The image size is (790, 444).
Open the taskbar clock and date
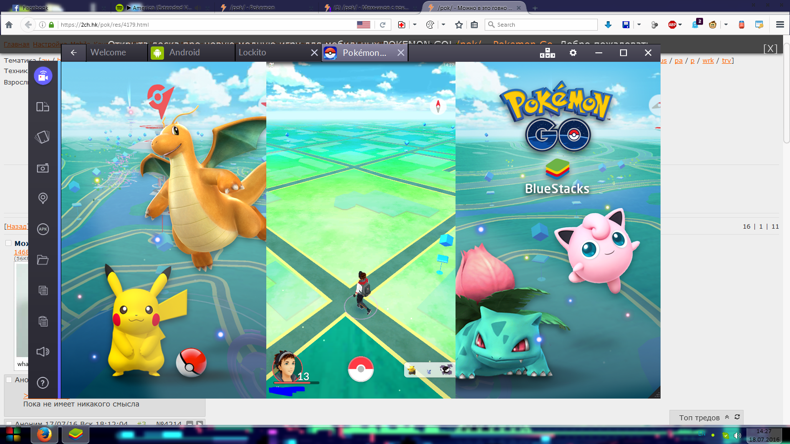coord(764,435)
